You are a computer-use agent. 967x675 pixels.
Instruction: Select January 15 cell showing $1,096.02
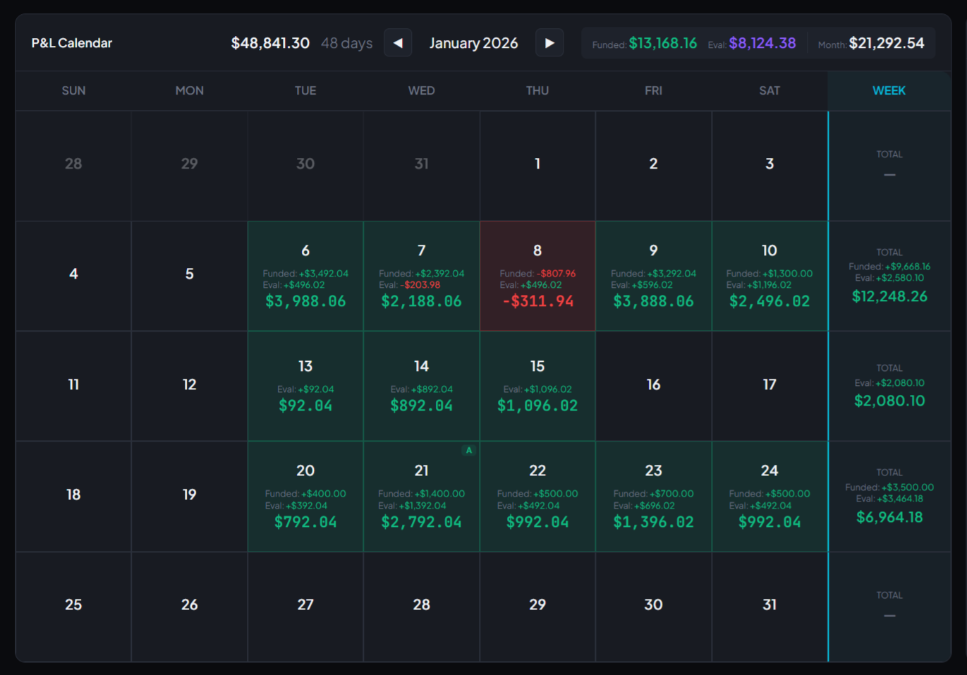(x=537, y=387)
